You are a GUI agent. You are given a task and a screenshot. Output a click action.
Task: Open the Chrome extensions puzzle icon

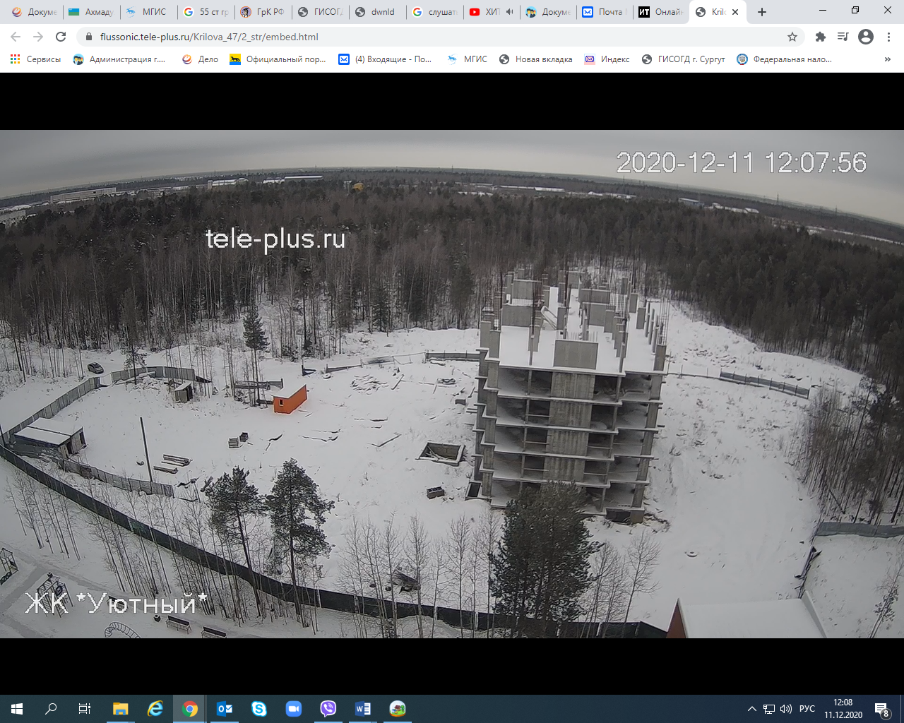pos(820,37)
